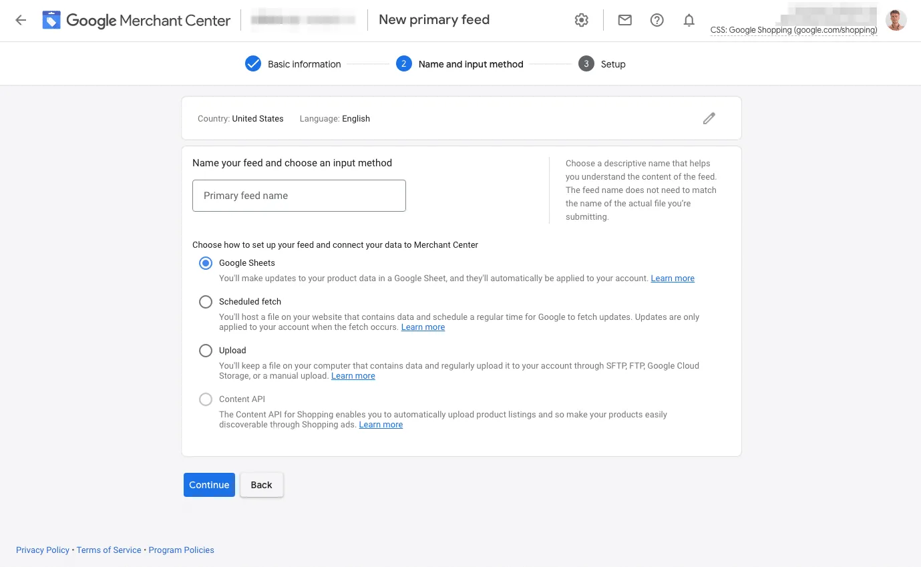This screenshot has width=921, height=567.
Task: View the Terms of Service
Action: click(x=109, y=550)
